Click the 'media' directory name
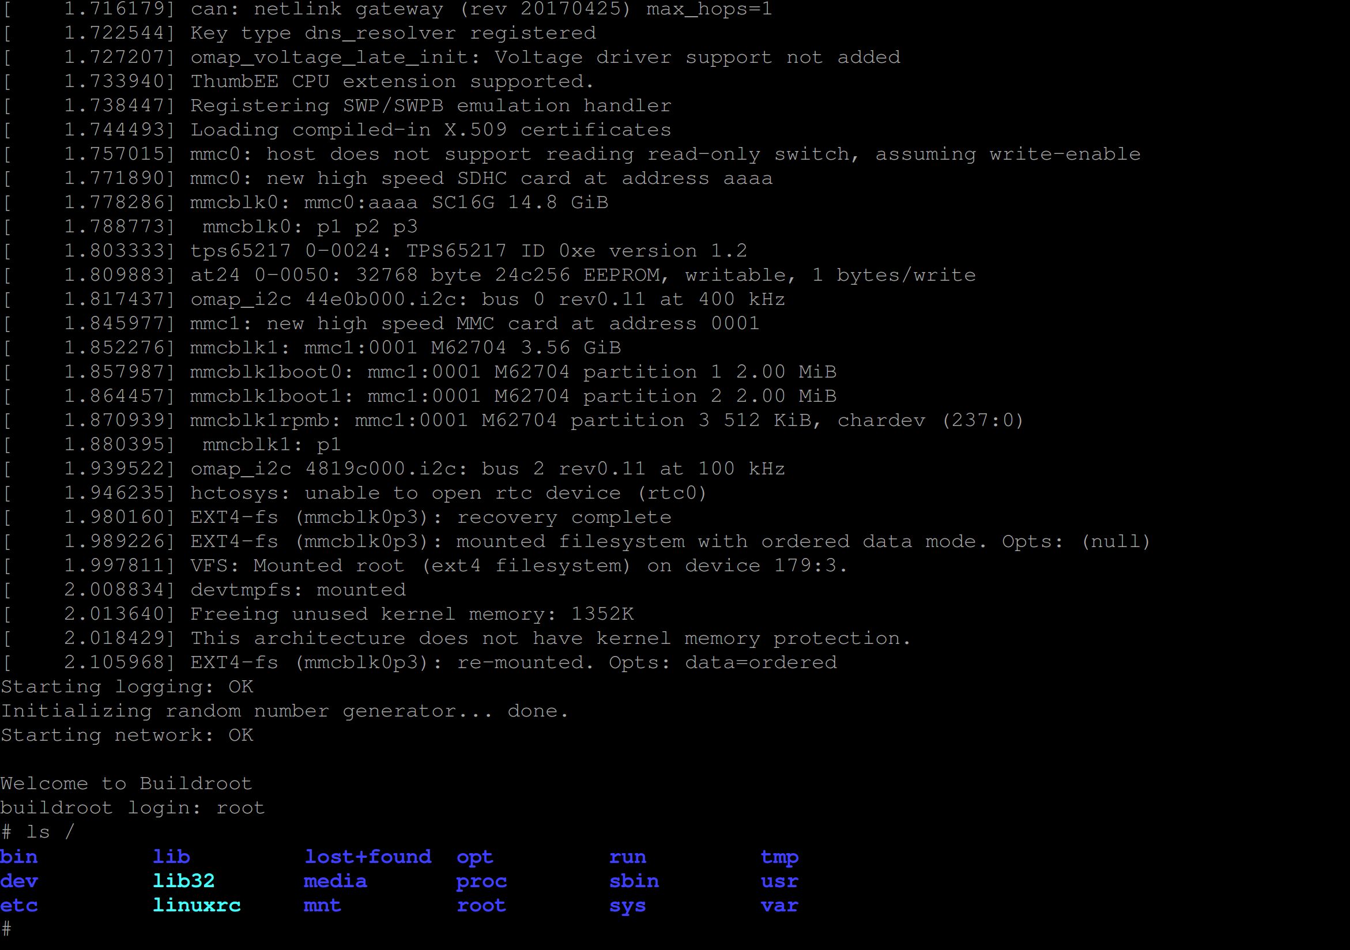The image size is (1350, 950). pos(335,881)
